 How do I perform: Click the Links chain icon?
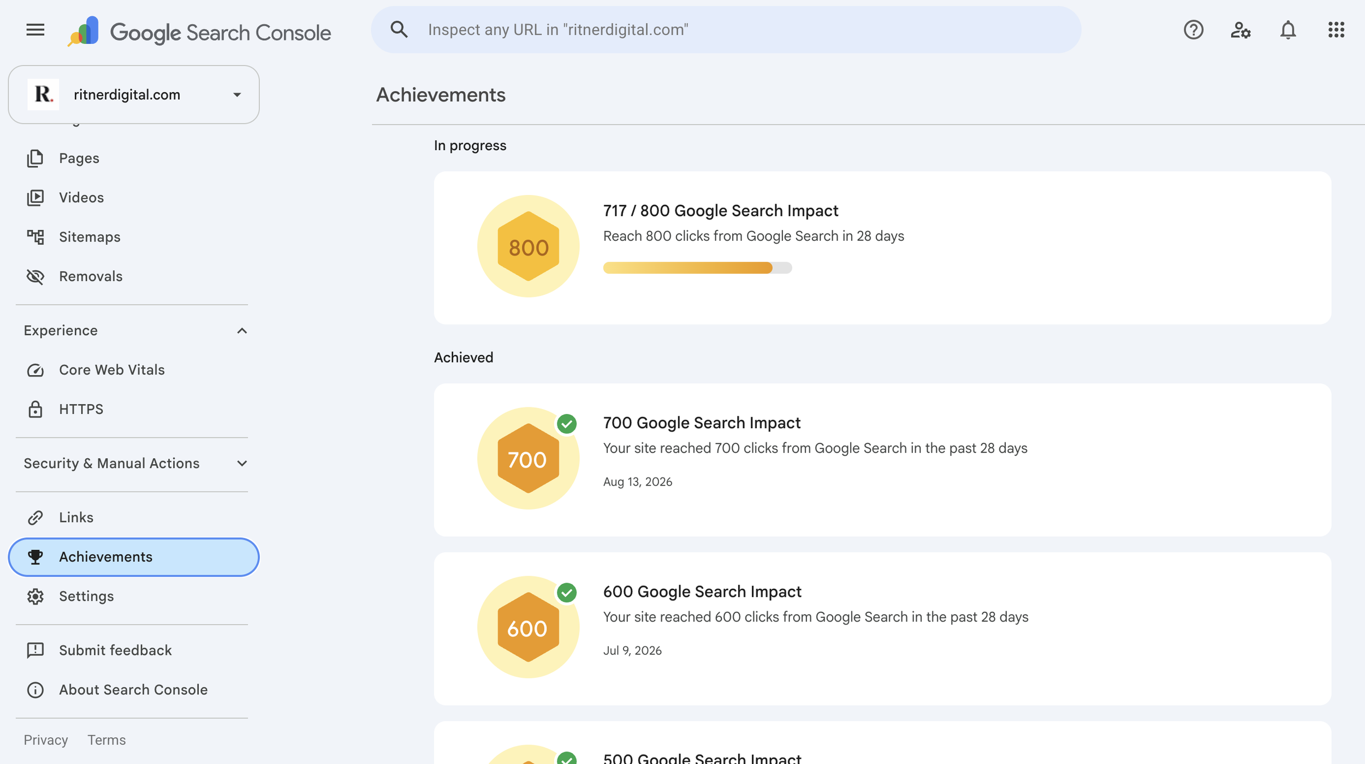[35, 517]
